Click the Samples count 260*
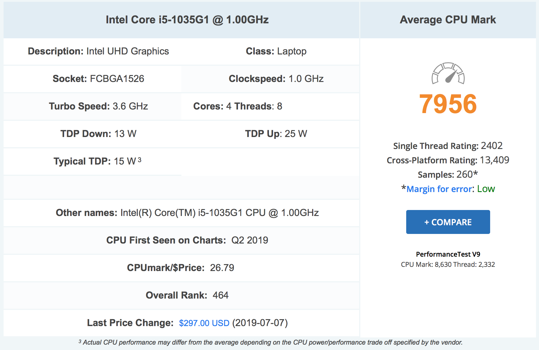539x350 pixels. tap(467, 174)
